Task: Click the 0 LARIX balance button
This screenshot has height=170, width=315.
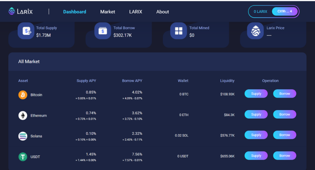Action: 261,12
